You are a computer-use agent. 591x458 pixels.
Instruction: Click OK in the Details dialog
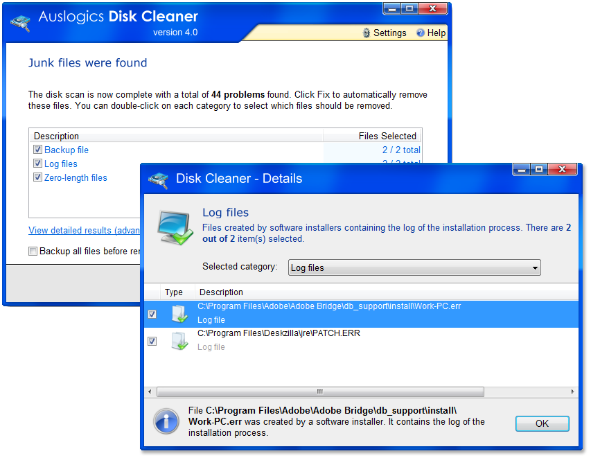pos(542,423)
